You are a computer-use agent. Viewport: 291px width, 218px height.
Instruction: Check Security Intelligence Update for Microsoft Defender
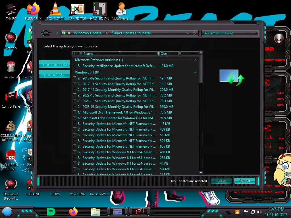tap(74, 66)
